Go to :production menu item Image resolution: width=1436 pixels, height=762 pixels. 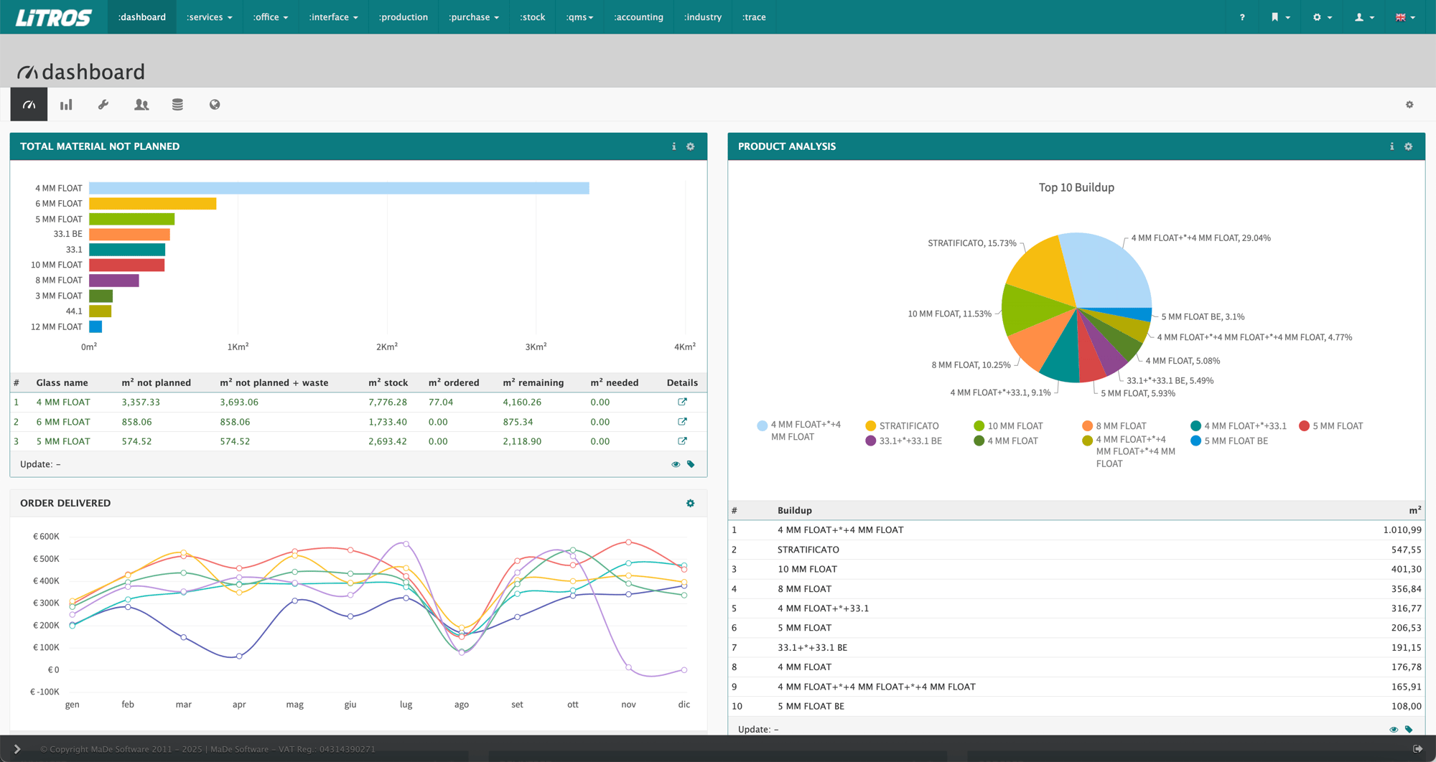point(403,17)
